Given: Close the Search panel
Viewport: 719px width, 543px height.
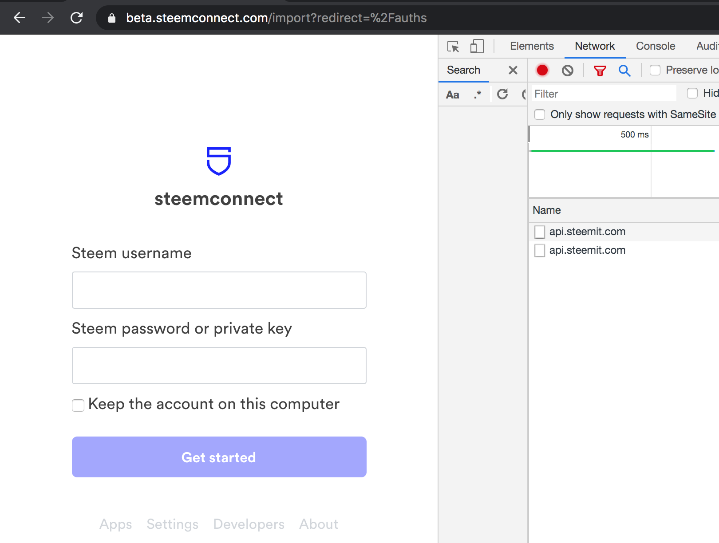Looking at the screenshot, I should click(x=513, y=70).
